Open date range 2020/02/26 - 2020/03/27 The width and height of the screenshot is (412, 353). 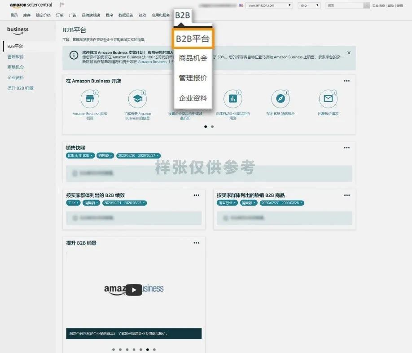coord(138,155)
